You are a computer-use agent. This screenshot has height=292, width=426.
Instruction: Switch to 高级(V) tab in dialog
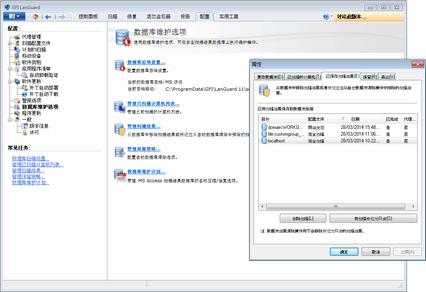tap(388, 77)
